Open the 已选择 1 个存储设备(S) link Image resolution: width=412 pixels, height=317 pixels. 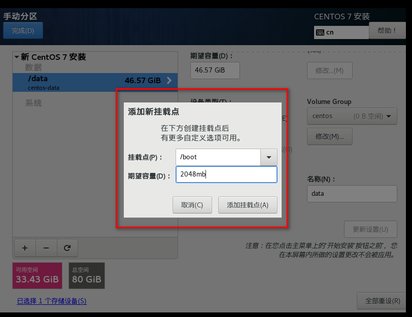tap(52, 301)
